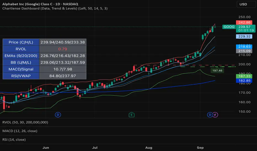
Task: Click the 197.46 support level tag
Action: point(217,71)
